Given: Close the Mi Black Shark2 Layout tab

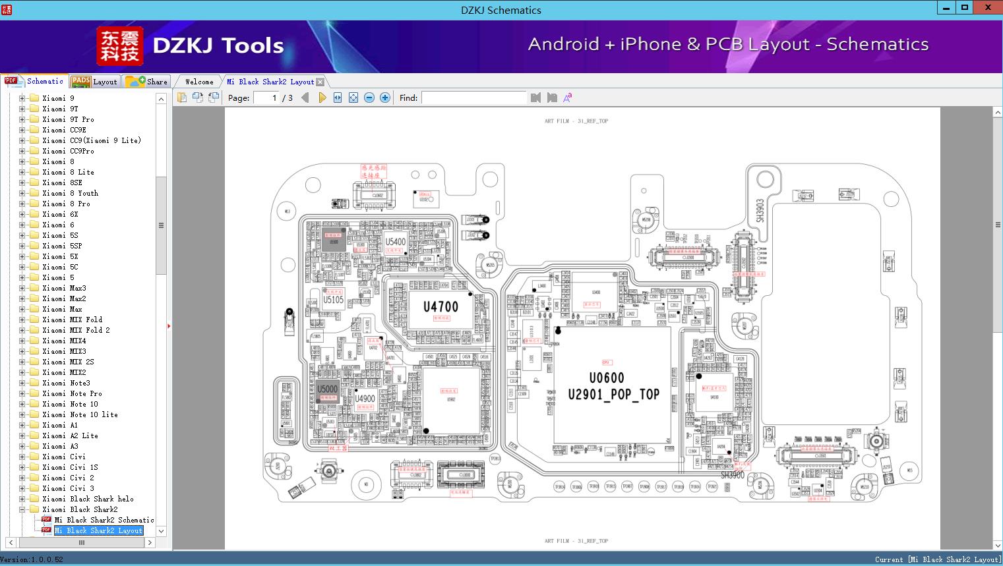Looking at the screenshot, I should coord(320,82).
